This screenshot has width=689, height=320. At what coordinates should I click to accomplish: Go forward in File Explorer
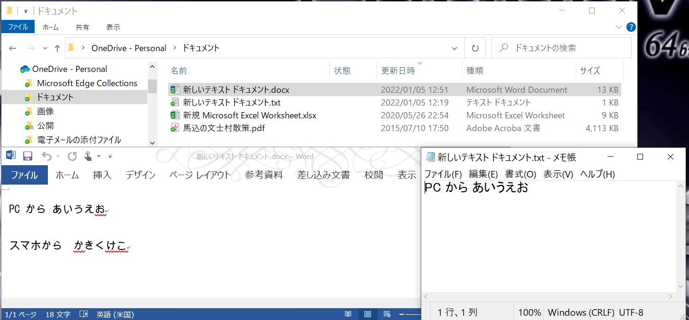click(x=31, y=48)
